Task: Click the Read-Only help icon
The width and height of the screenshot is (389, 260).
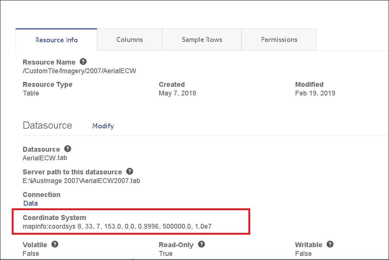Action: (201, 244)
